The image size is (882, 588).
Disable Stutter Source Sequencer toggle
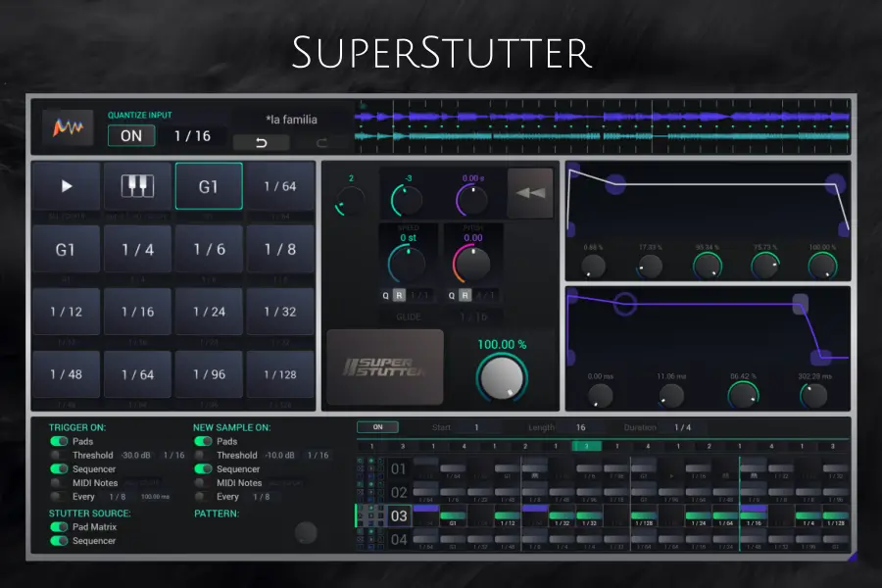(59, 541)
